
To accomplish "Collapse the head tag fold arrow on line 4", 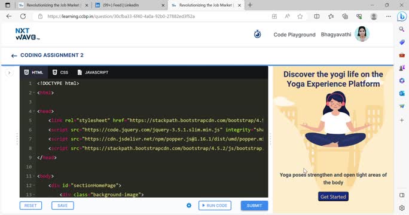I will click(x=34, y=111).
